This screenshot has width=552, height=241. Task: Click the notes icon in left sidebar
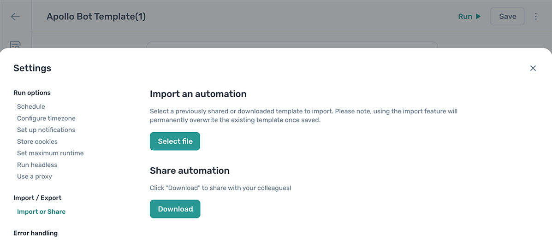pos(15,45)
